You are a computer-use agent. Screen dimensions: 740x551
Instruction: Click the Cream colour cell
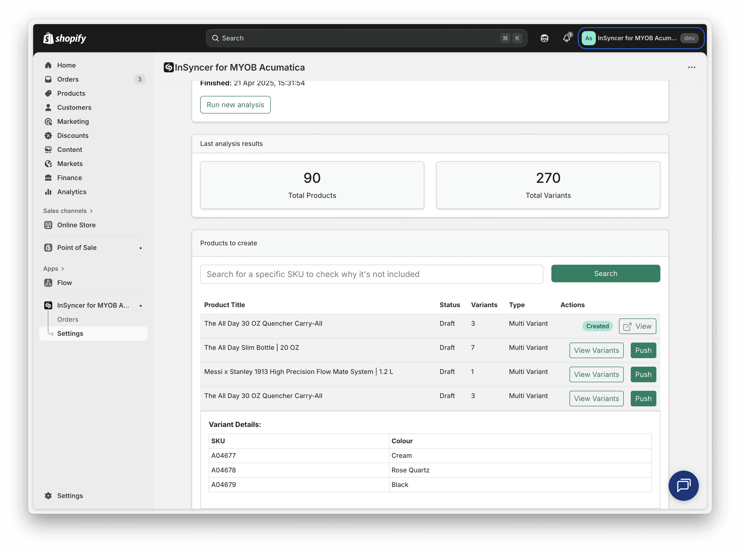pyautogui.click(x=520, y=456)
